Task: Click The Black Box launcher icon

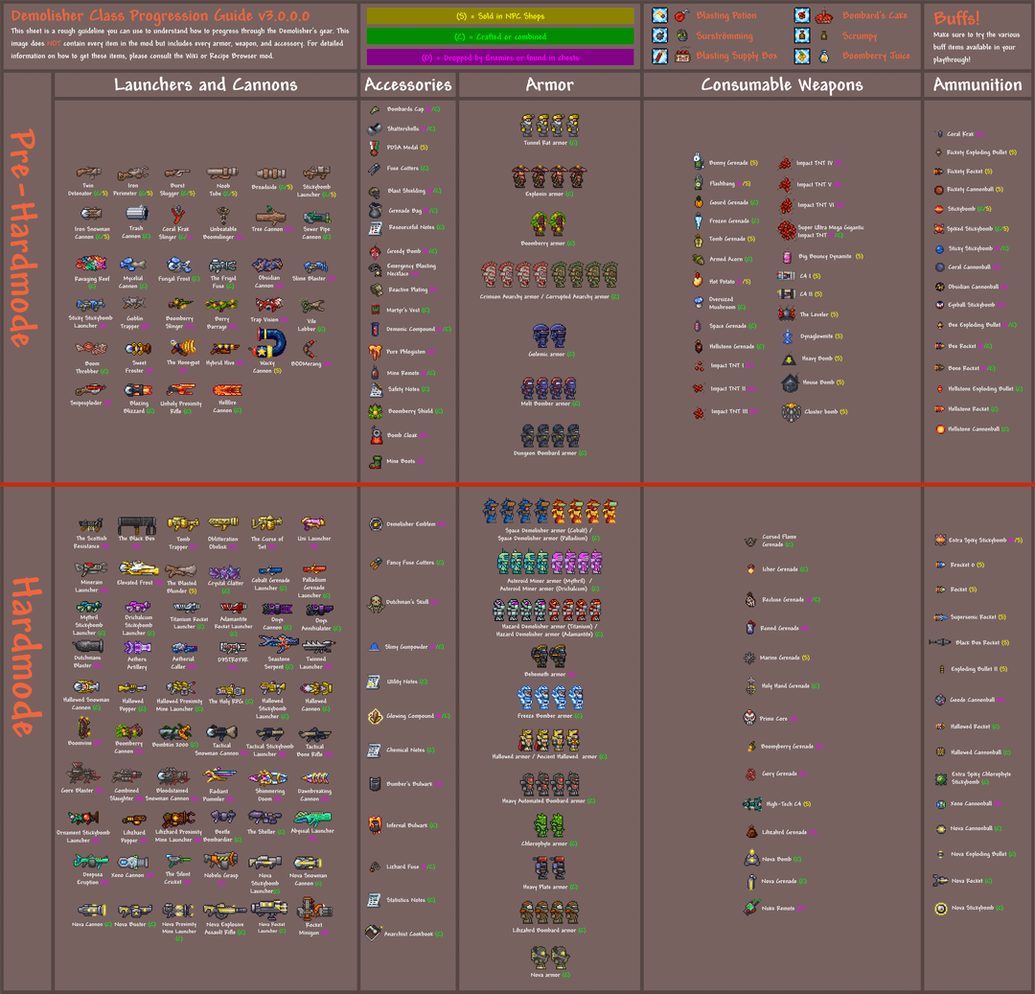Action: [x=135, y=525]
